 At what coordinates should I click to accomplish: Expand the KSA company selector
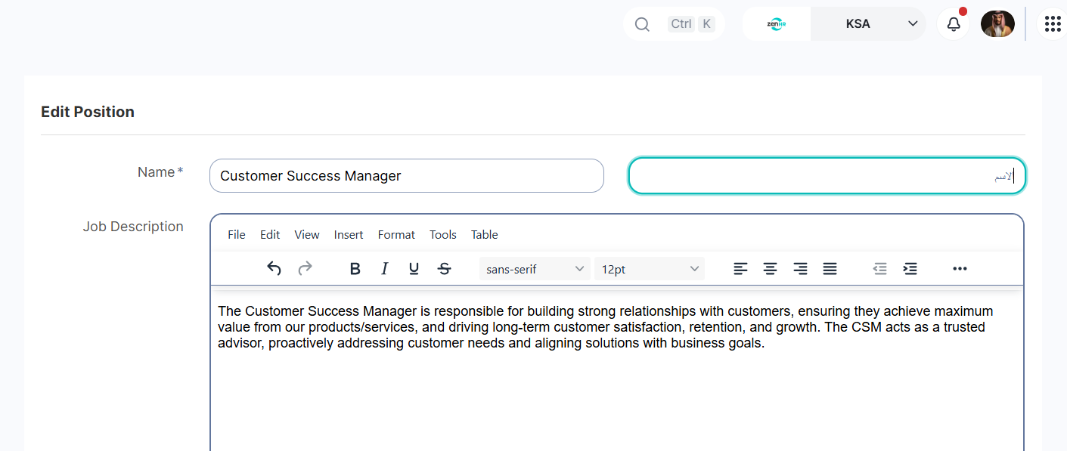pyautogui.click(x=868, y=23)
